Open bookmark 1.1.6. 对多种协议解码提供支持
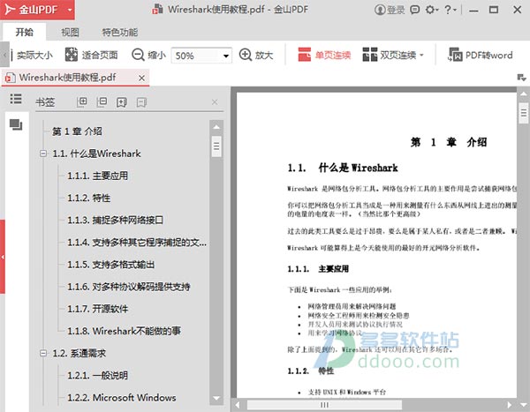Image resolution: width=530 pixels, height=412 pixels. 128,287
